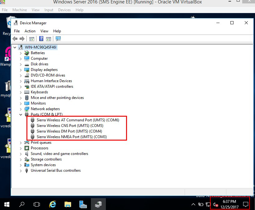
Task: Expand the Network adapters node
Action: tap(21, 109)
